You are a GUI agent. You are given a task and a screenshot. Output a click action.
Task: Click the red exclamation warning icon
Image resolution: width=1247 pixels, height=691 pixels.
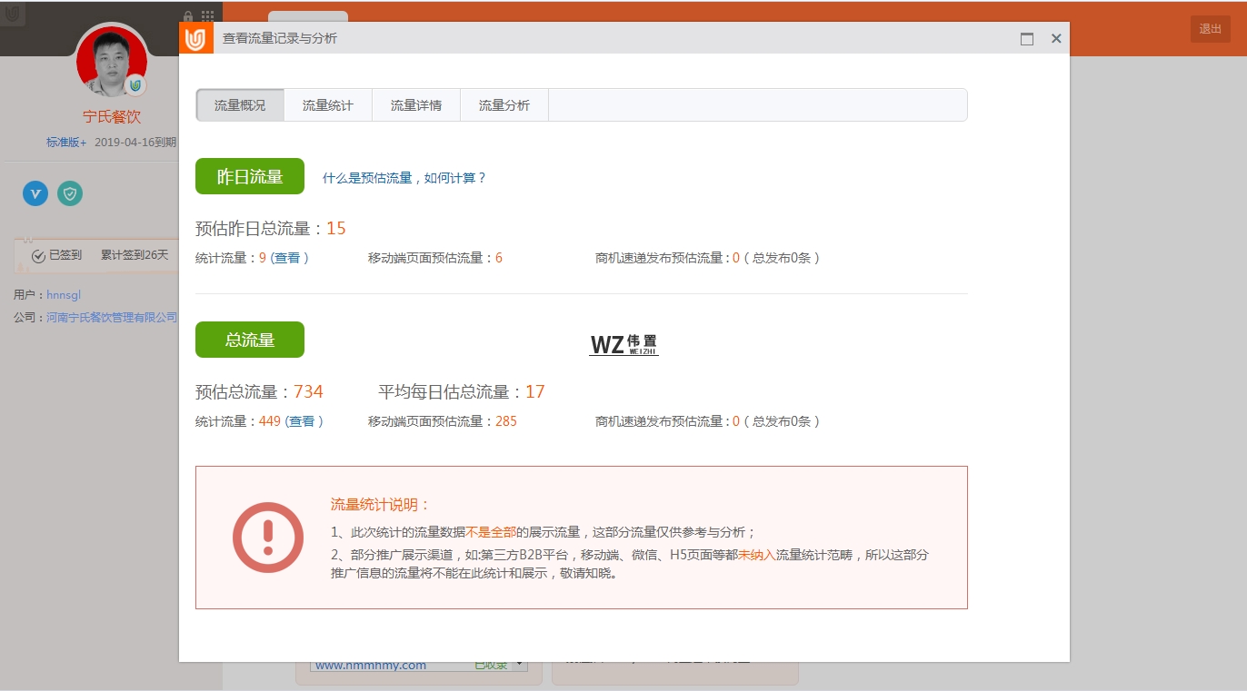pos(267,537)
